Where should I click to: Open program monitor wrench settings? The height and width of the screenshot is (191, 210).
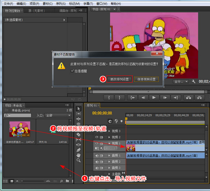(194, 81)
